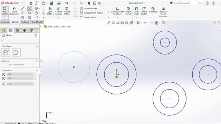The image size is (221, 124).
Task: Open Display/Delete Relations
Action: tap(117, 11)
